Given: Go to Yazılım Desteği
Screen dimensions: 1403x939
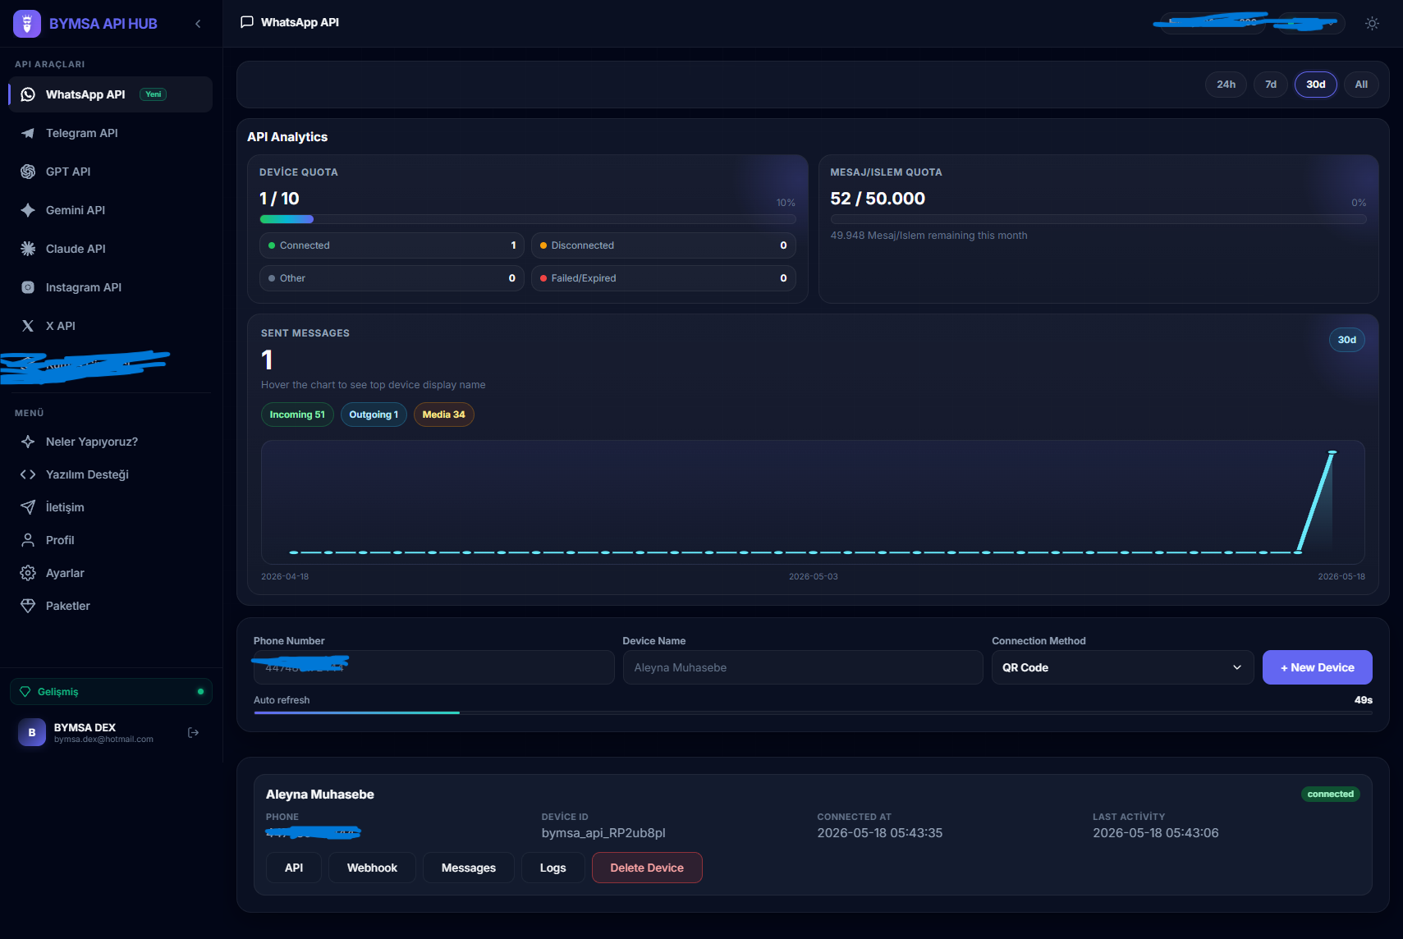Looking at the screenshot, I should (111, 474).
